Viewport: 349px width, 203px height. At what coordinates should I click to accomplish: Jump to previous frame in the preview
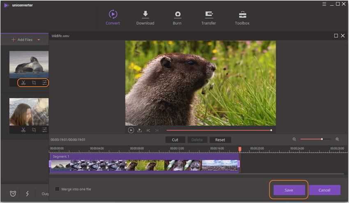tap(148, 130)
